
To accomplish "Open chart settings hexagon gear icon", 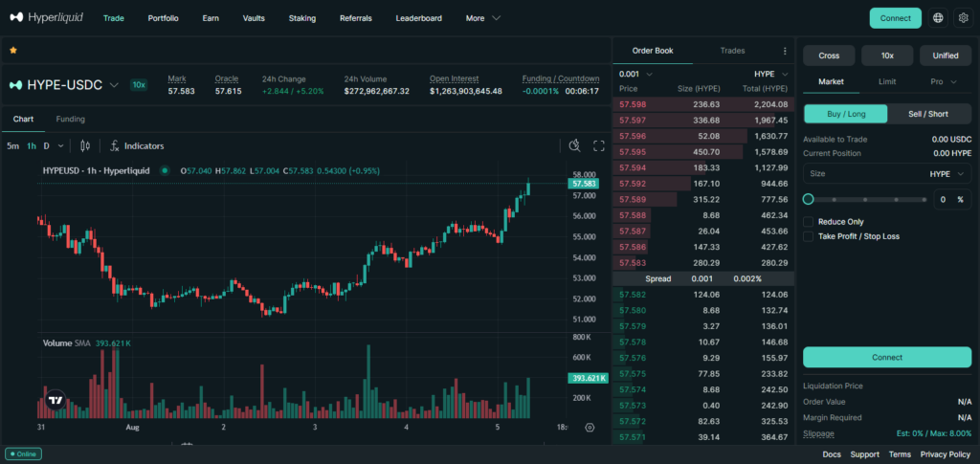I will coord(590,427).
